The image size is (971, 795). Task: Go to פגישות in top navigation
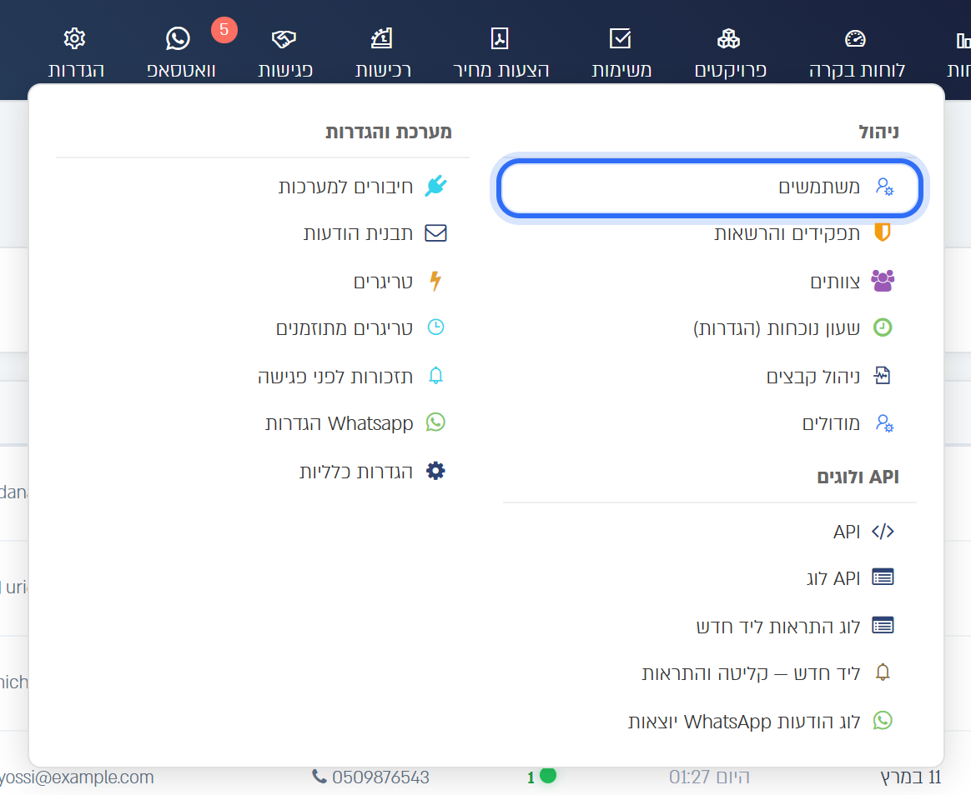284,70
